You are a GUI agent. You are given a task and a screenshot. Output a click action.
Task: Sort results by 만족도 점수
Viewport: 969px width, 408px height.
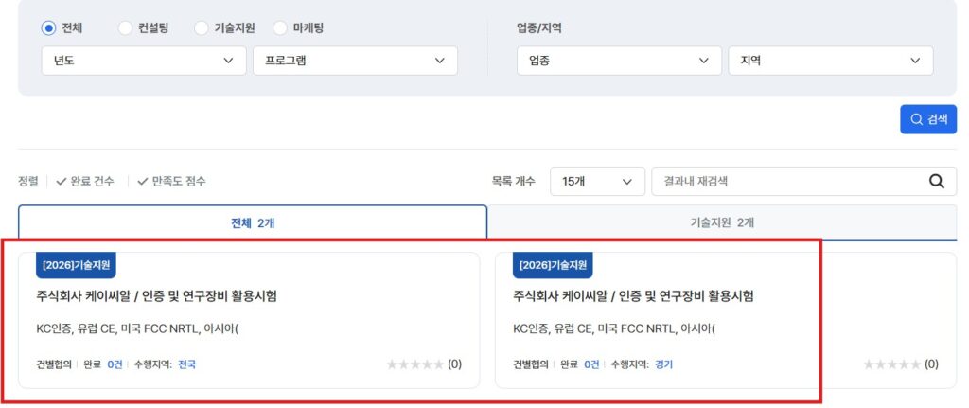click(171, 181)
